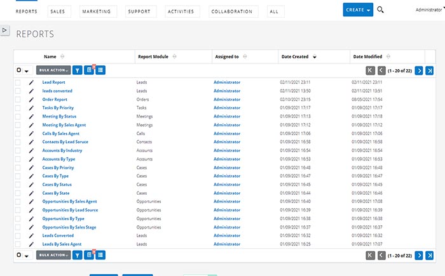Tick checkbox for Leads By Sales Agent
445x276 pixels.
tap(18, 244)
